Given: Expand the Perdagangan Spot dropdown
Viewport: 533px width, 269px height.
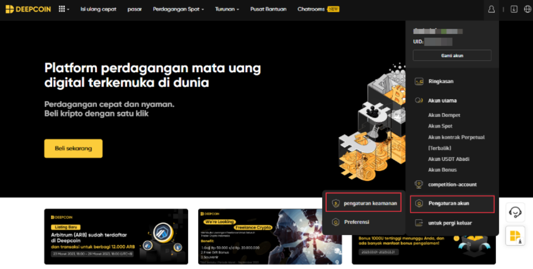Looking at the screenshot, I should [x=178, y=9].
